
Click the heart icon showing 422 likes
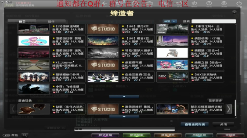pos(54,56)
